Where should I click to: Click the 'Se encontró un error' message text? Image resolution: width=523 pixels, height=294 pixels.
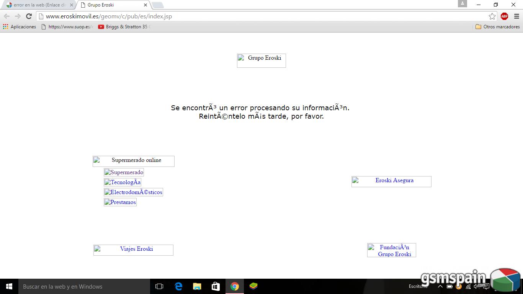(260, 108)
